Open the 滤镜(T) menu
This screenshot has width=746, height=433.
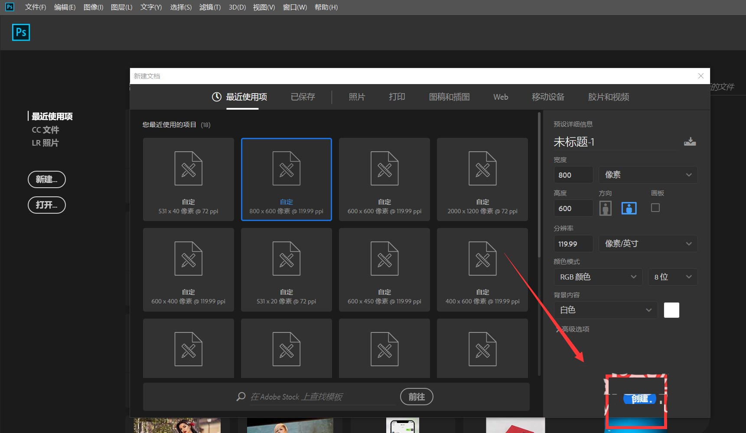click(210, 7)
